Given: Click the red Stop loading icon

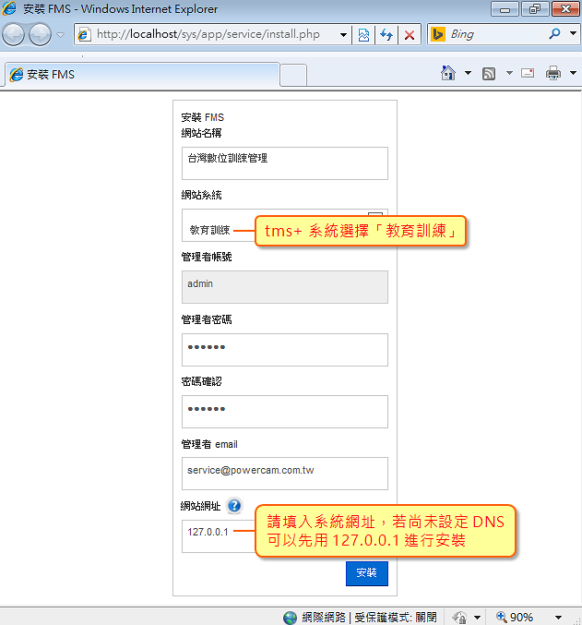Looking at the screenshot, I should coord(410,35).
